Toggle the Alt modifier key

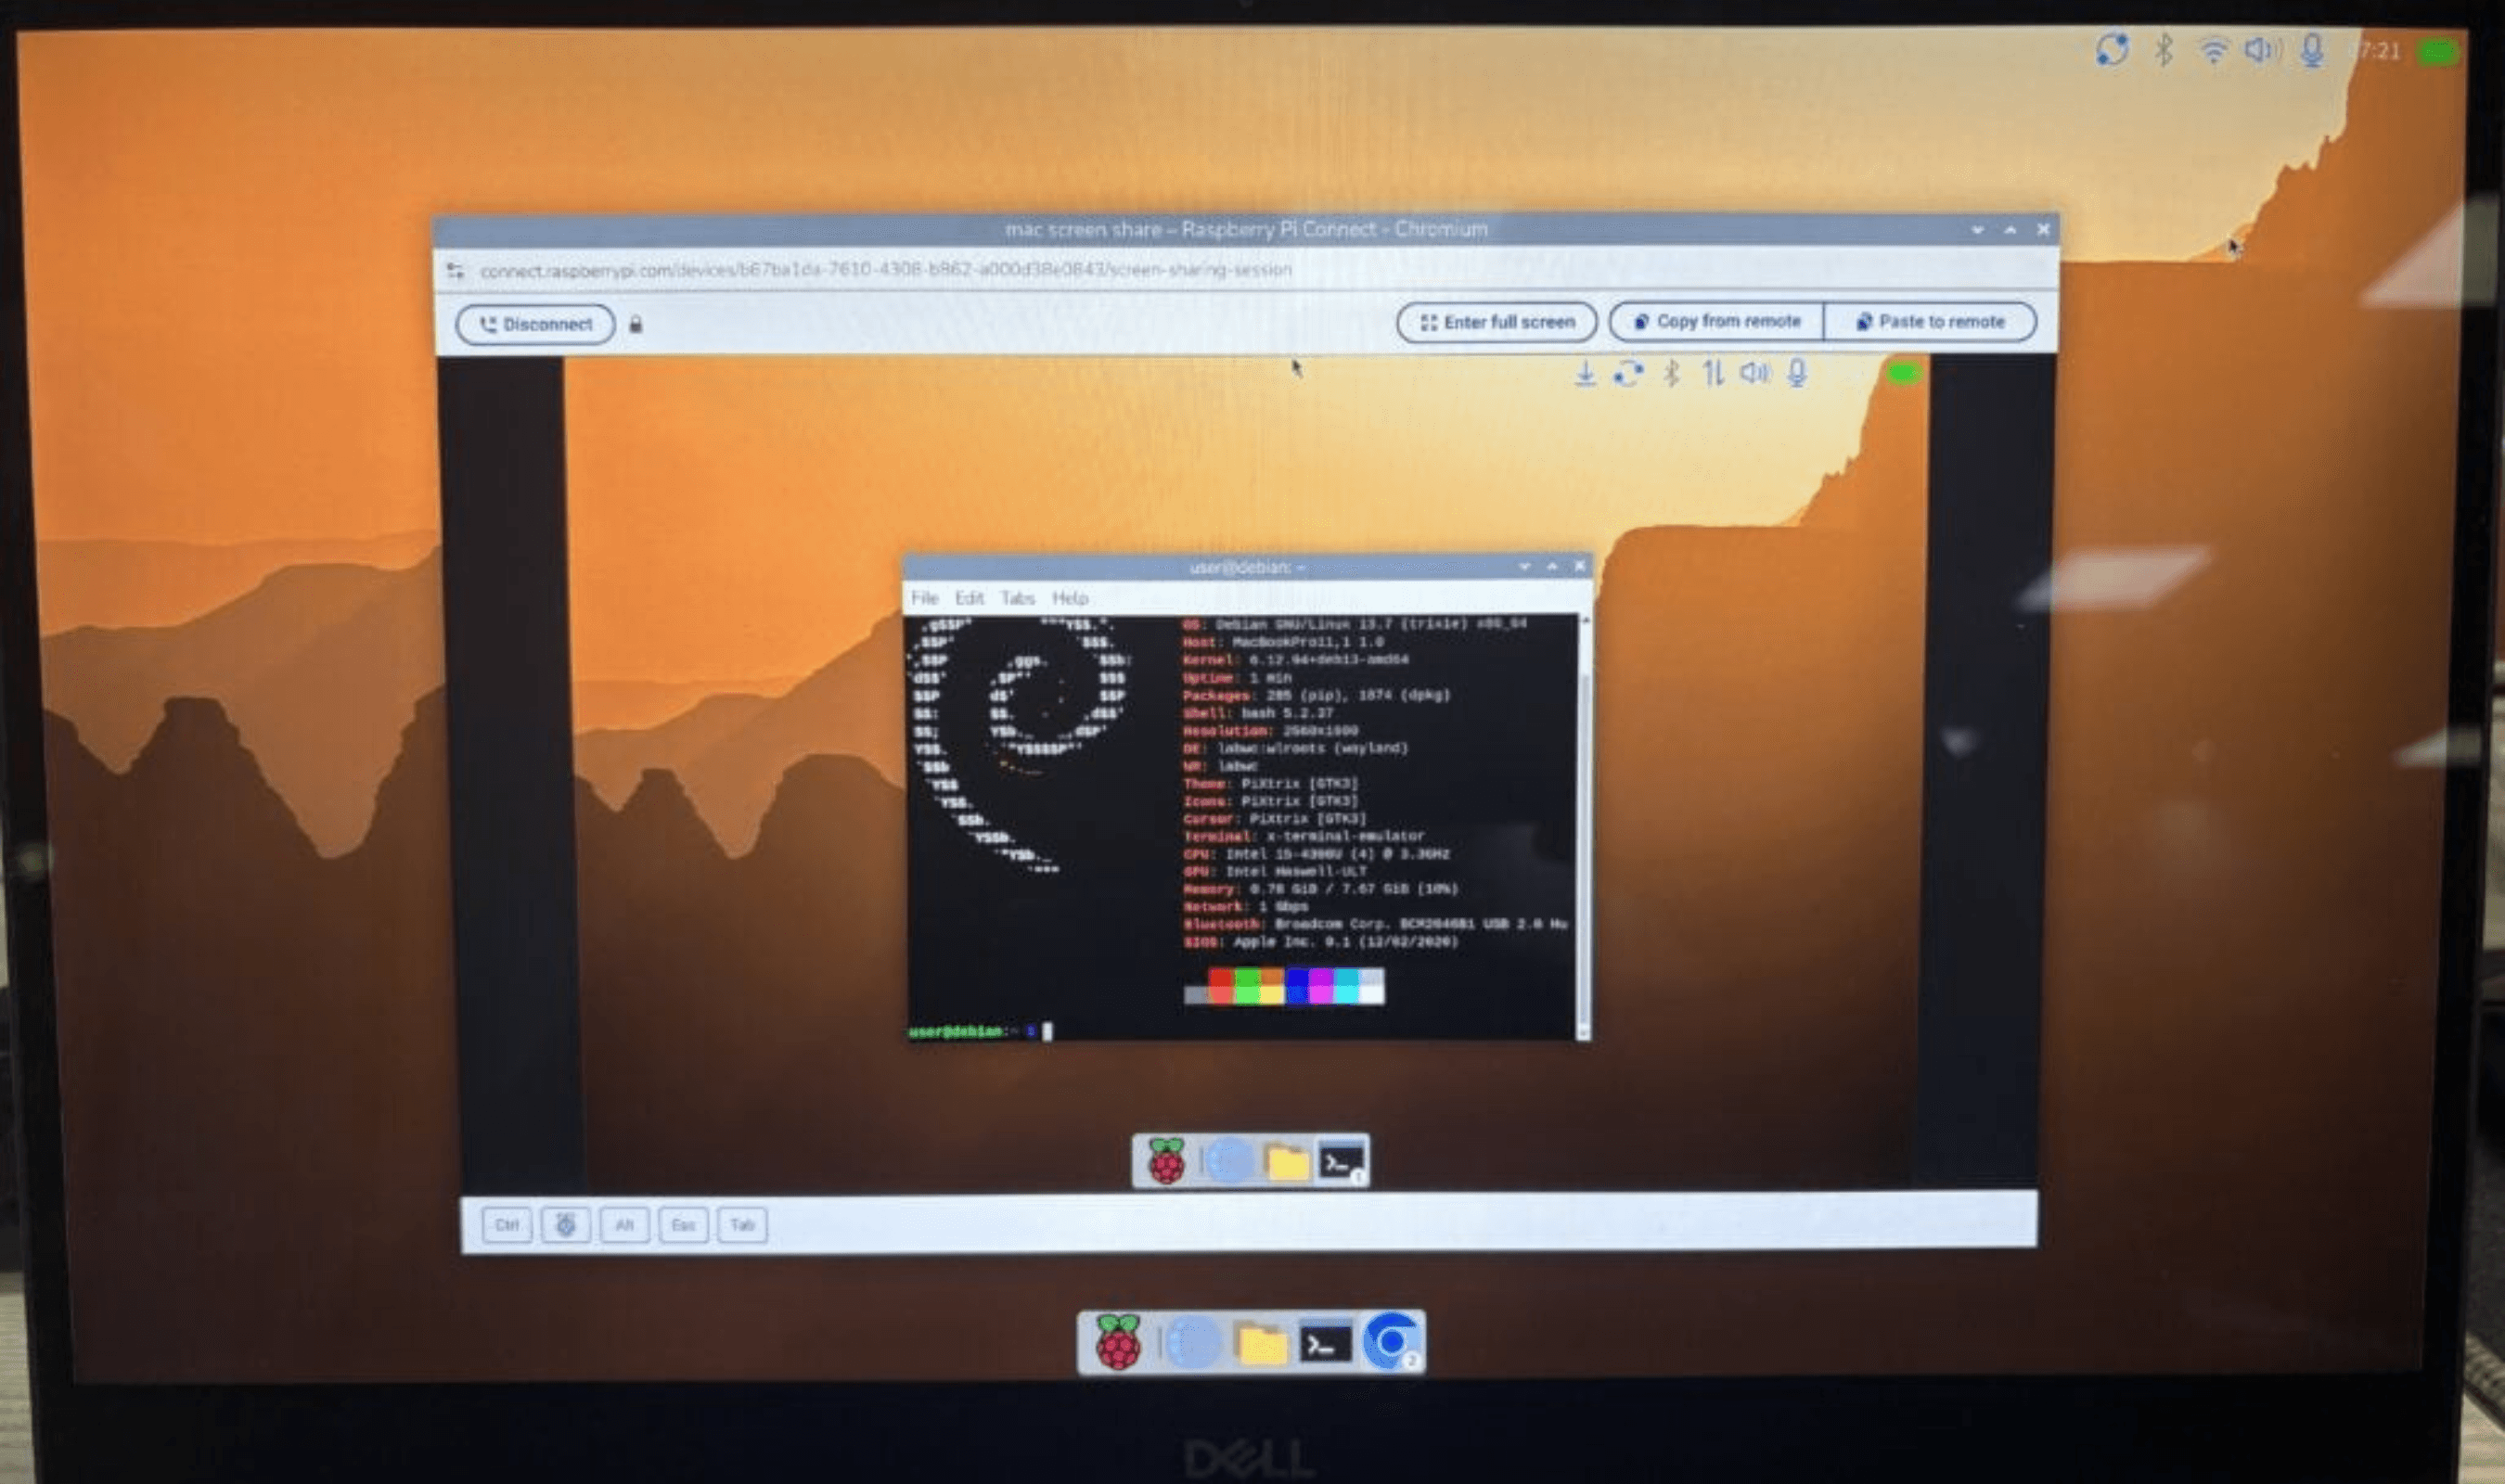tap(624, 1225)
